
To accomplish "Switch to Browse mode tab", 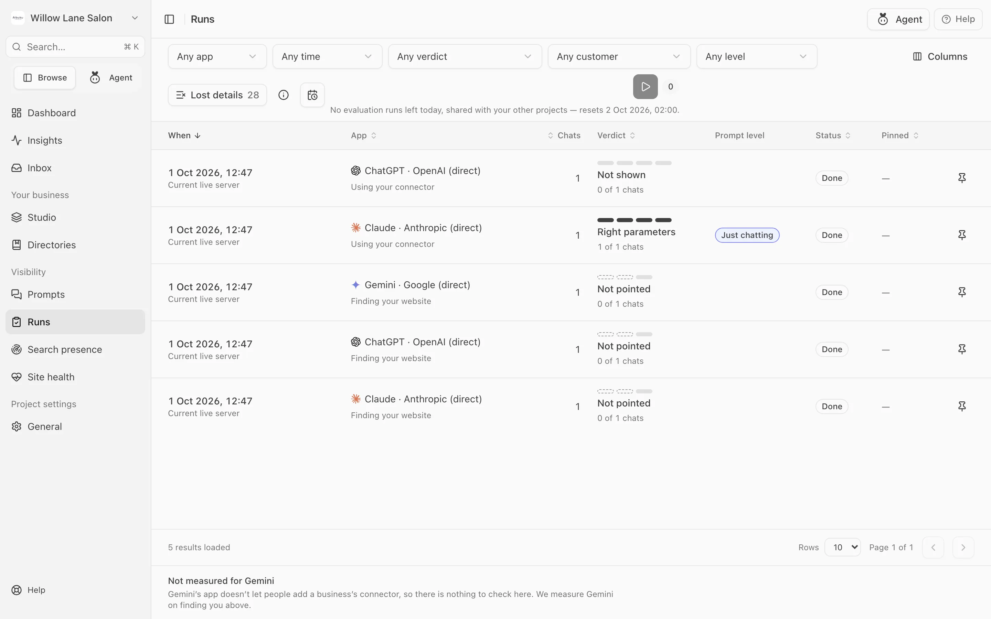I will pyautogui.click(x=45, y=78).
